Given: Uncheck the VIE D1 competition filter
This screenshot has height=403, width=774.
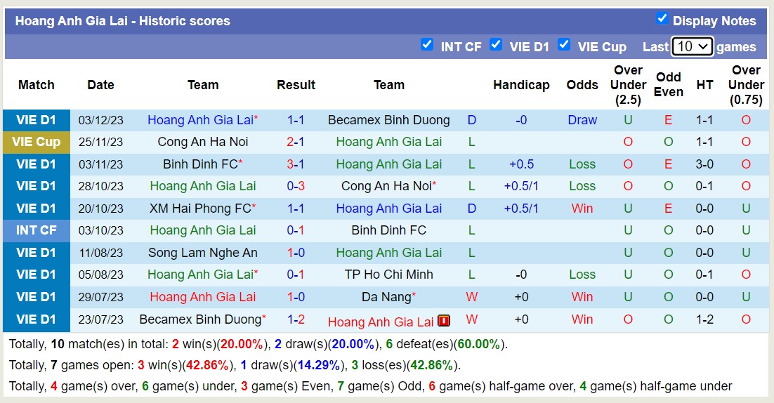Looking at the screenshot, I should tap(496, 44).
